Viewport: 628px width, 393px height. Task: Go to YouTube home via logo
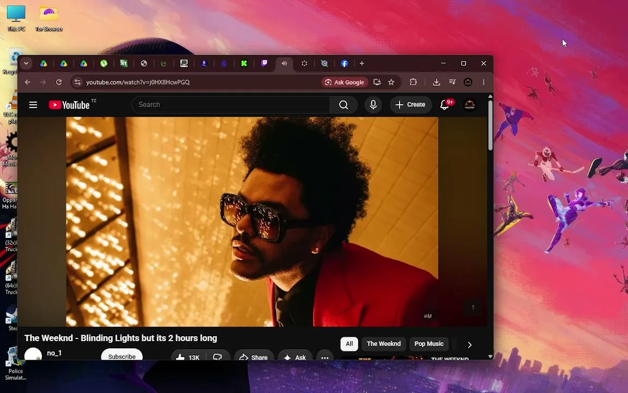pyautogui.click(x=69, y=105)
